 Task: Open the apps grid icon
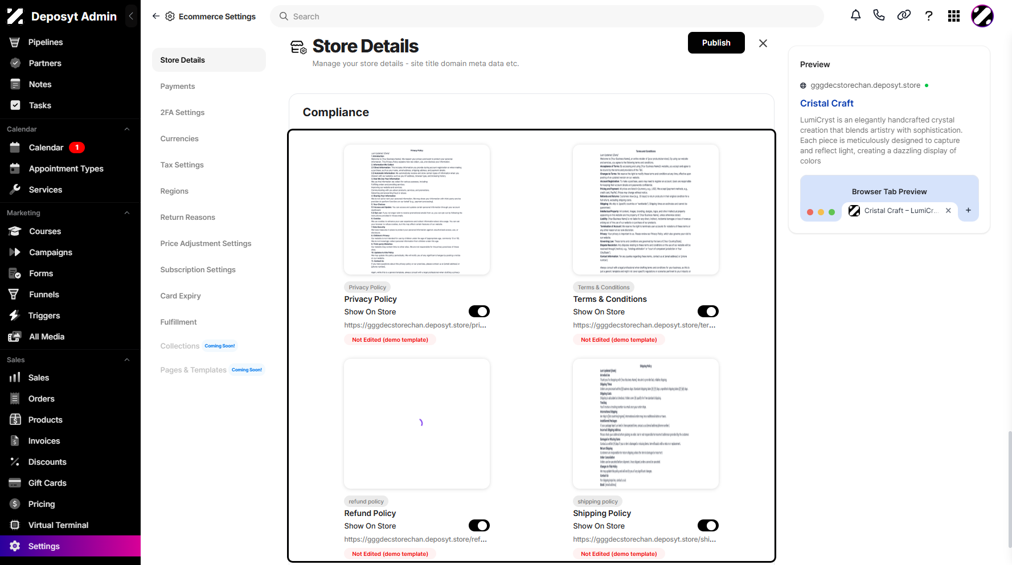pyautogui.click(x=954, y=16)
